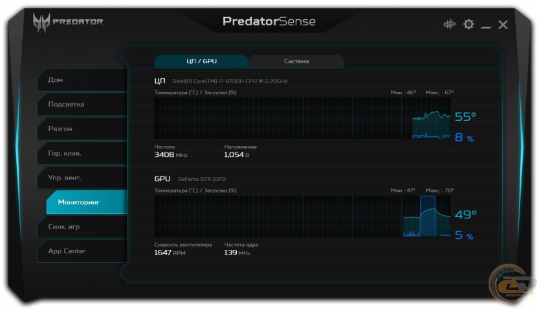
Task: Close the PredatorSense window
Action: pyautogui.click(x=503, y=25)
